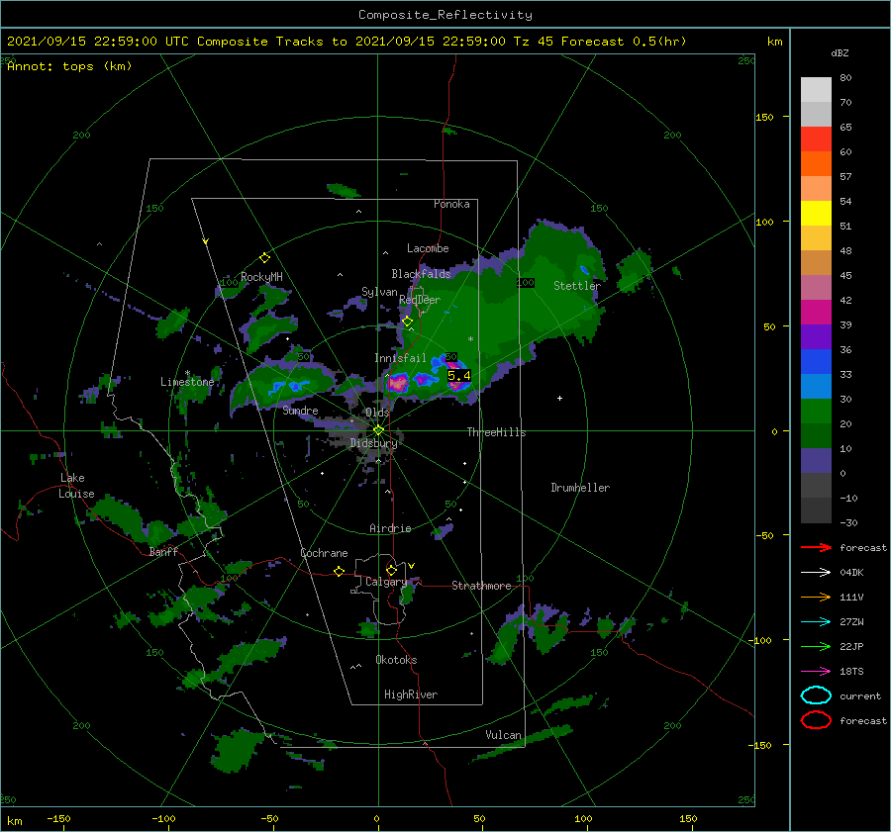Select the royal blue 33-36 dBZ swatch

(816, 361)
